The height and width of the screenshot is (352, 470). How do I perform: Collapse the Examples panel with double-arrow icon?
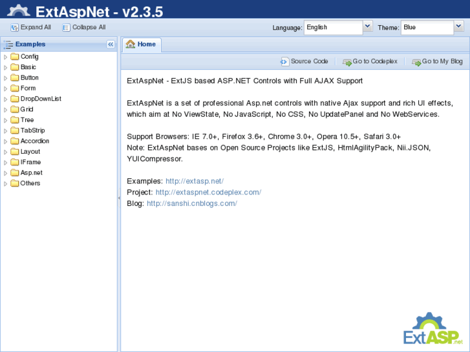[x=111, y=45]
